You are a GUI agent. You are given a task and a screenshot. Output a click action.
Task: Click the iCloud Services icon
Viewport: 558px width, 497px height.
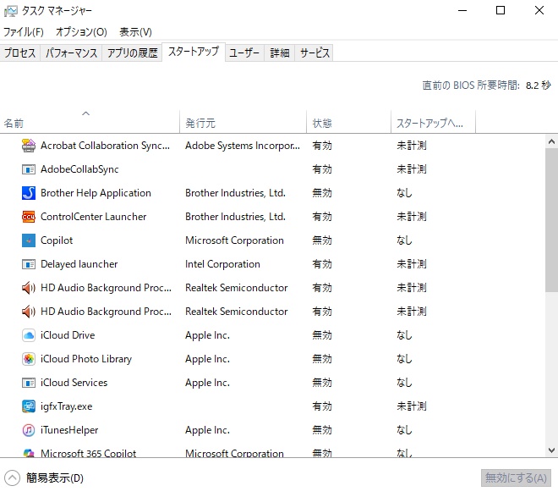click(29, 383)
